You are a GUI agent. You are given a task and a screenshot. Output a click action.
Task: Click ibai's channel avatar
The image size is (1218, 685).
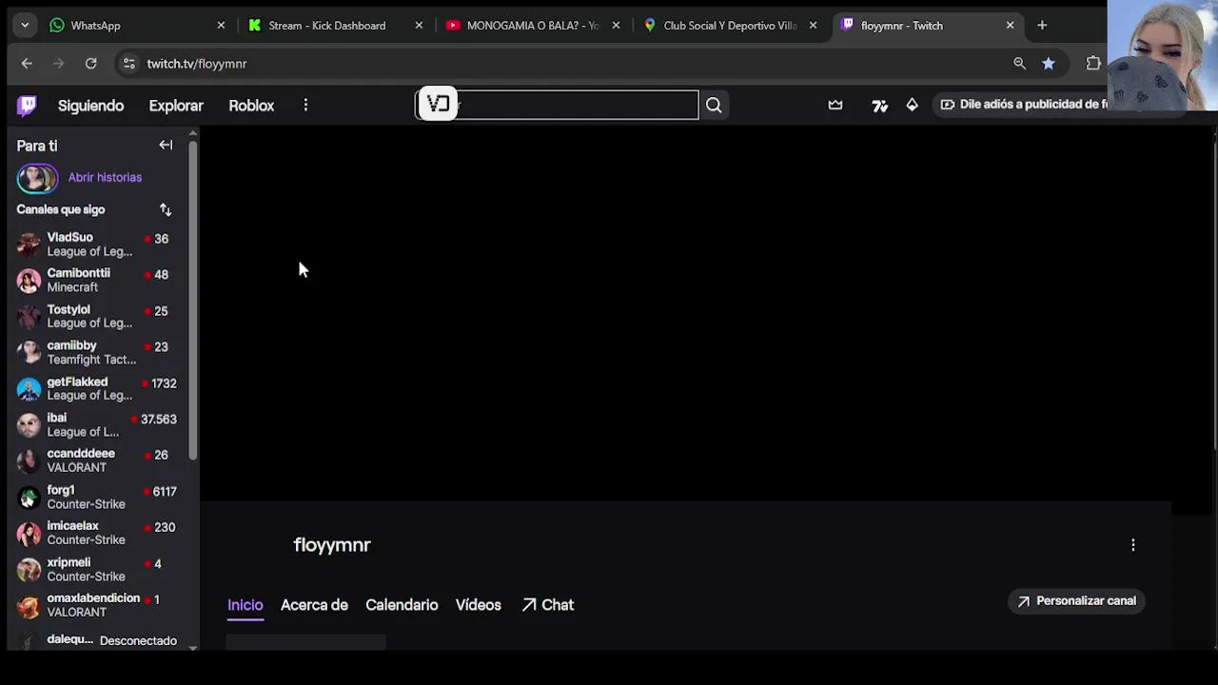tap(29, 424)
